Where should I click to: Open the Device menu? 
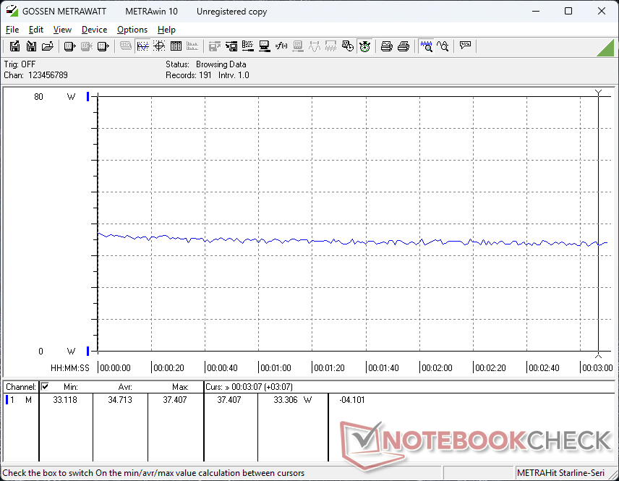94,30
